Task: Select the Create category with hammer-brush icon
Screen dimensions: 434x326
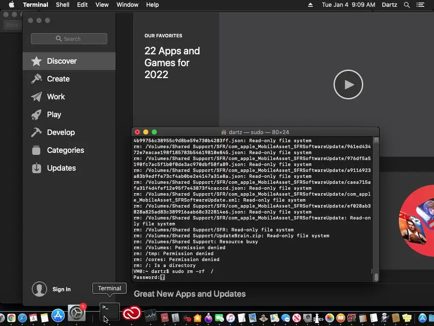Action: [x=69, y=79]
